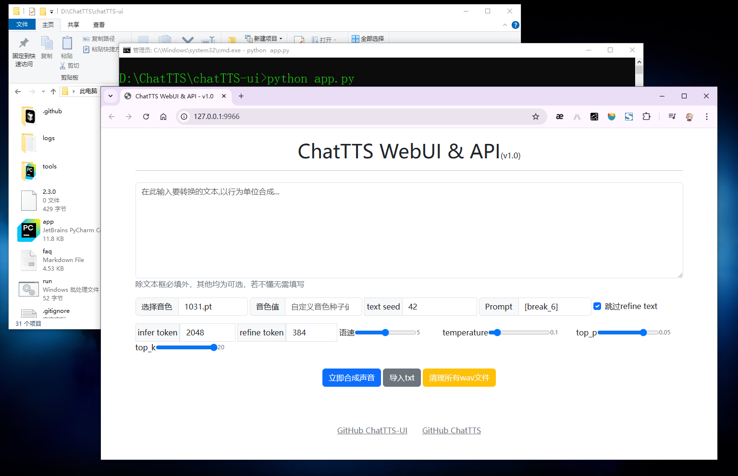The width and height of the screenshot is (738, 476).
Task: Reload the ChatTTS WebUI page
Action: tap(146, 117)
